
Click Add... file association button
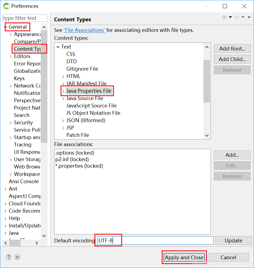pyautogui.click(x=232, y=155)
